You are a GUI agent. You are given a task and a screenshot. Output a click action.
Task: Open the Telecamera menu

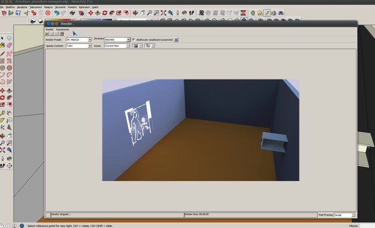(x=36, y=7)
